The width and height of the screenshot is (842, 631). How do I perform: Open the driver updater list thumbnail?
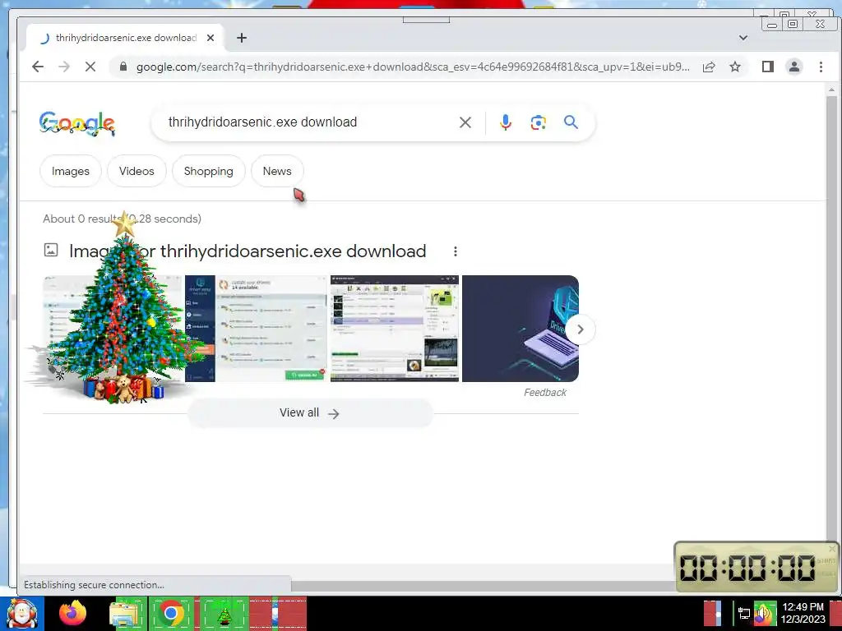256,329
